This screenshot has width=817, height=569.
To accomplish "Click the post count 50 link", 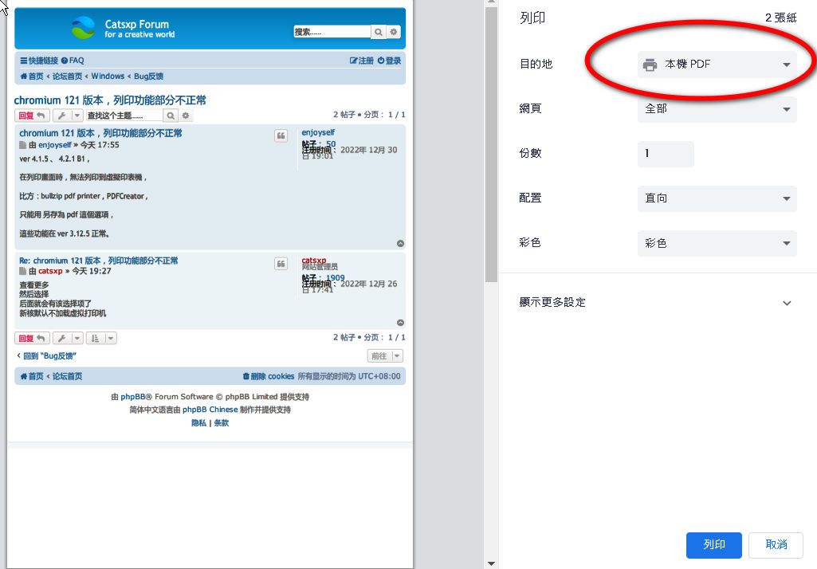I will [x=331, y=143].
